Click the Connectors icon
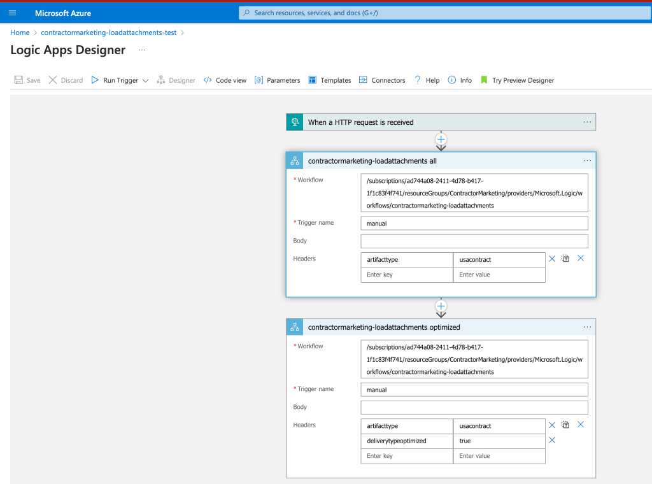Image resolution: width=652 pixels, height=484 pixels. pyautogui.click(x=363, y=80)
